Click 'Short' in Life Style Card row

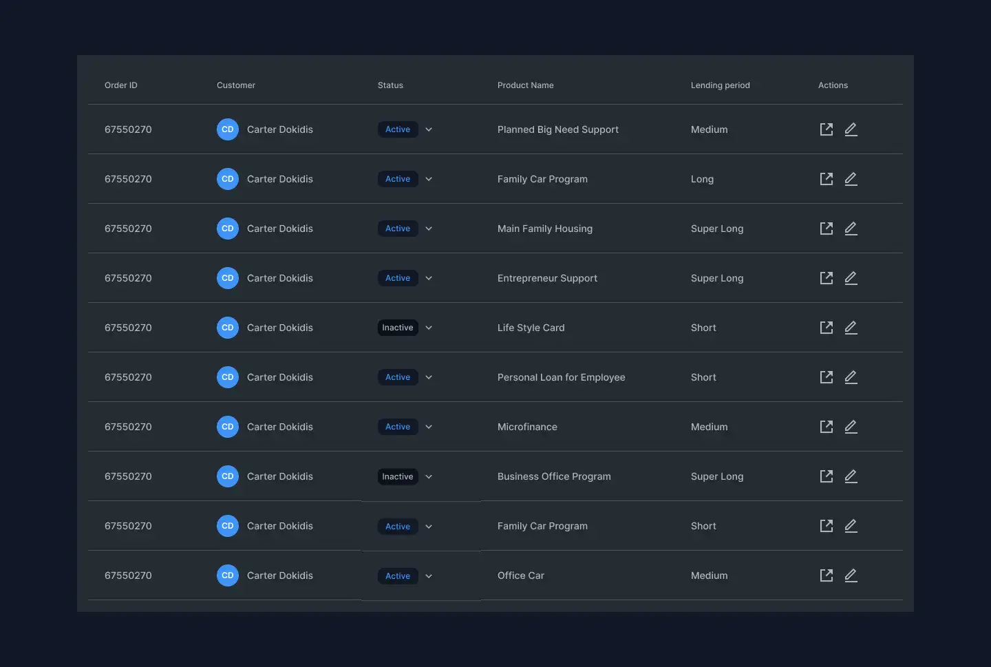tap(703, 328)
